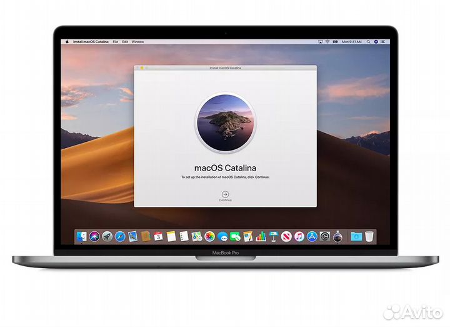Screen dimensions: 450x328
Task: Click the yellow minimize button of installer window
Action: pyautogui.click(x=142, y=68)
